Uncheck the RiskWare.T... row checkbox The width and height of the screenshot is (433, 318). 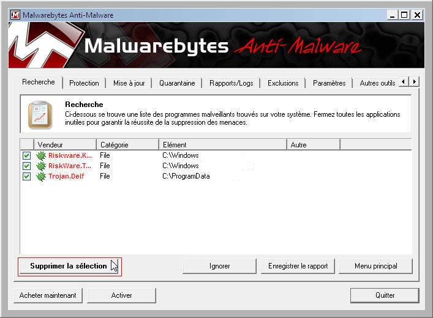click(26, 166)
